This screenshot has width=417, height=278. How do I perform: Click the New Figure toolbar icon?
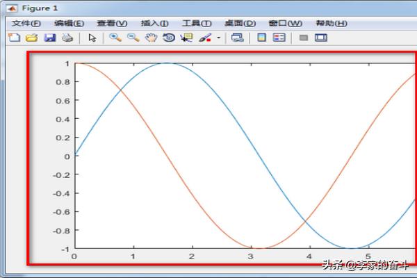tap(13, 38)
